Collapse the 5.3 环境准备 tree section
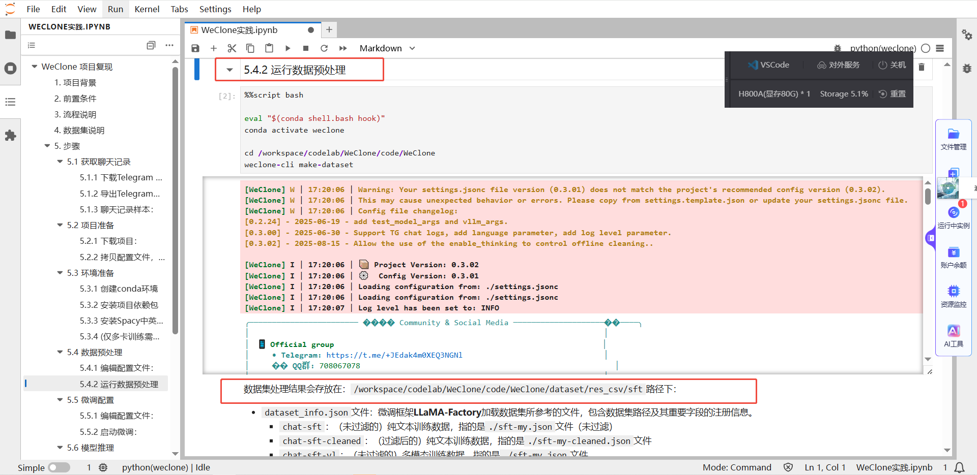The width and height of the screenshot is (977, 475). point(60,273)
